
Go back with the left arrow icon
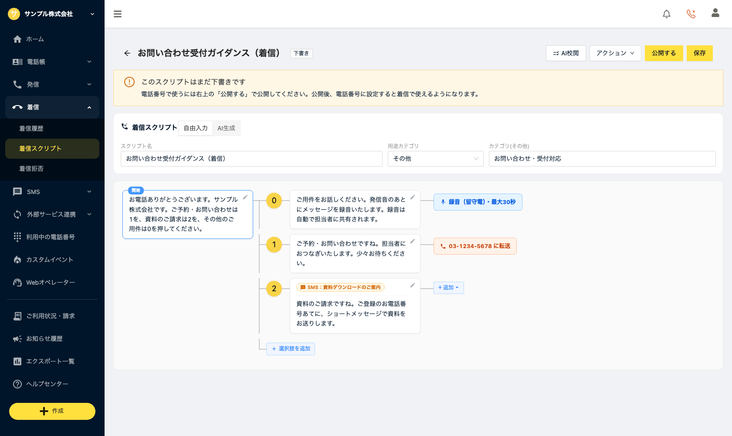click(x=127, y=53)
